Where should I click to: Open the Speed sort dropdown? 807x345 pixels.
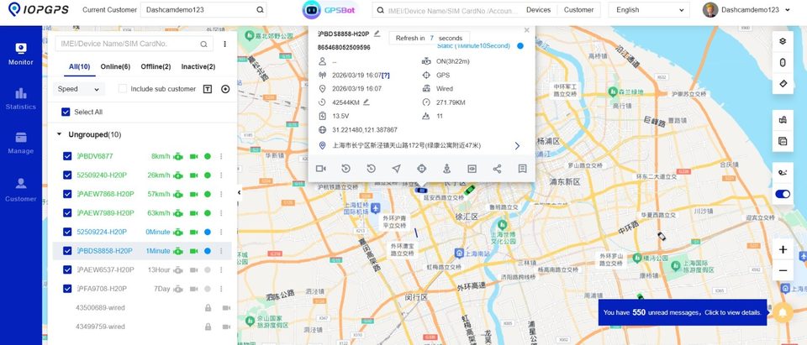78,89
